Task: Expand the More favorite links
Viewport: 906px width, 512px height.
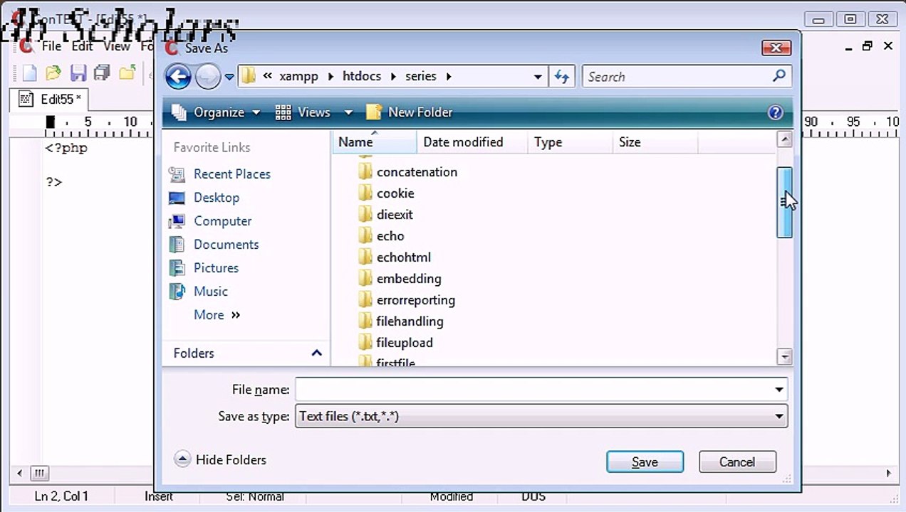Action: 217,315
